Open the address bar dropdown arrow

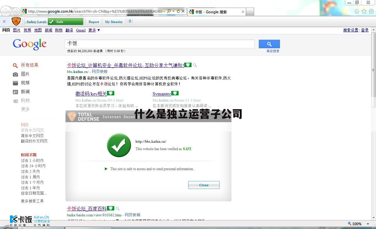(x=173, y=11)
